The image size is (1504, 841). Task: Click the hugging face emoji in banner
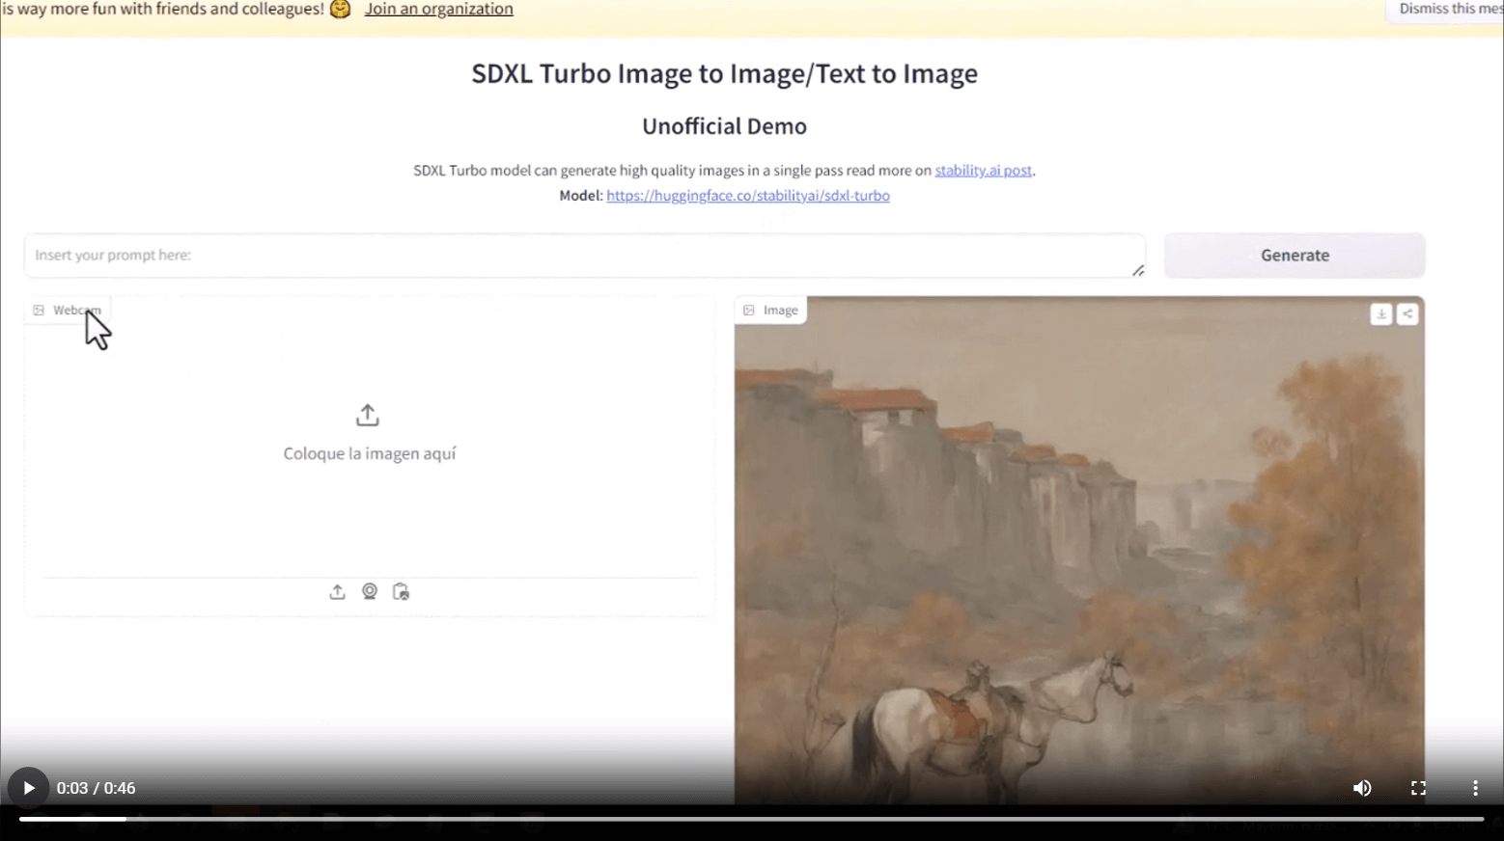pos(340,10)
